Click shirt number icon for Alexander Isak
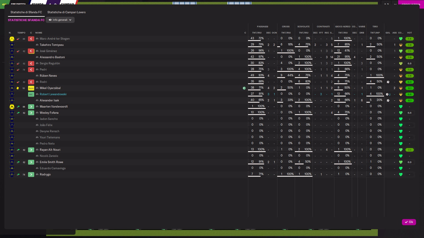The height and width of the screenshot is (238, 424). click(x=12, y=100)
